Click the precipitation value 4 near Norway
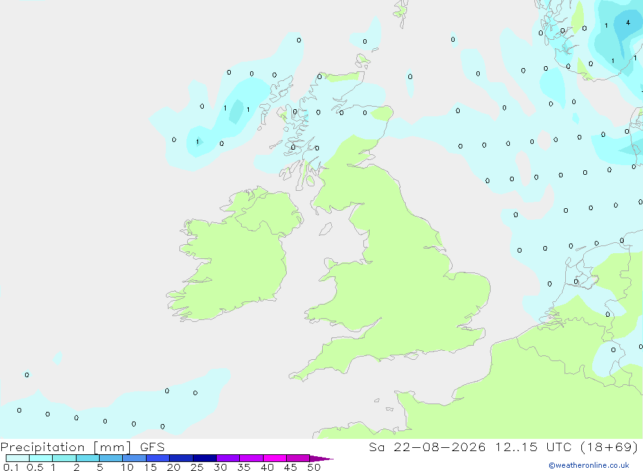Image resolution: width=643 pixels, height=471 pixels. tap(628, 22)
